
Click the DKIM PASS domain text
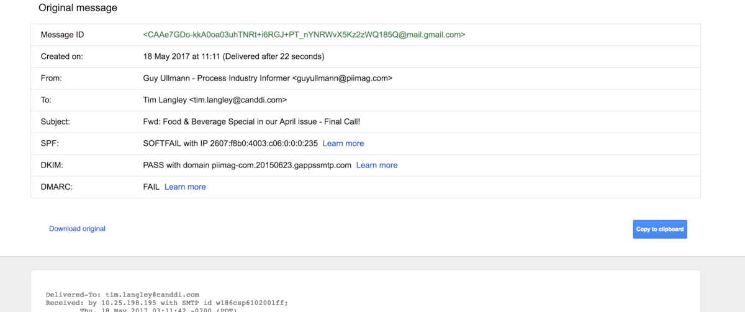(x=247, y=165)
